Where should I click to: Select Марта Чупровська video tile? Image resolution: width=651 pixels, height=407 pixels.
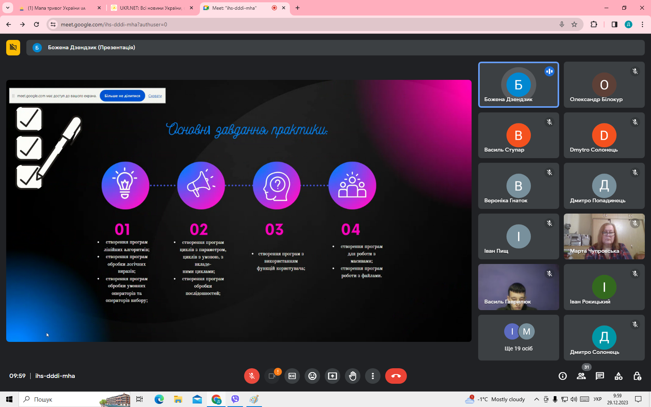pos(604,236)
